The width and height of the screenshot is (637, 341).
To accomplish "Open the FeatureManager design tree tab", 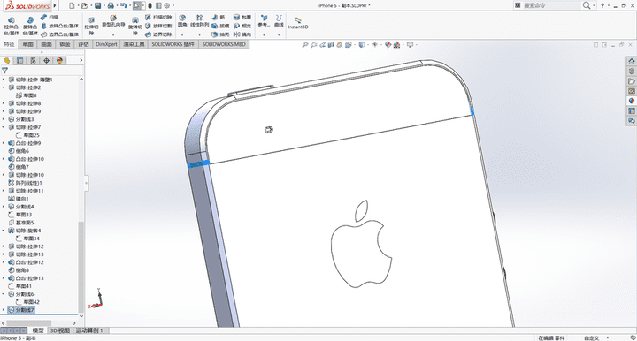I will (x=6, y=60).
